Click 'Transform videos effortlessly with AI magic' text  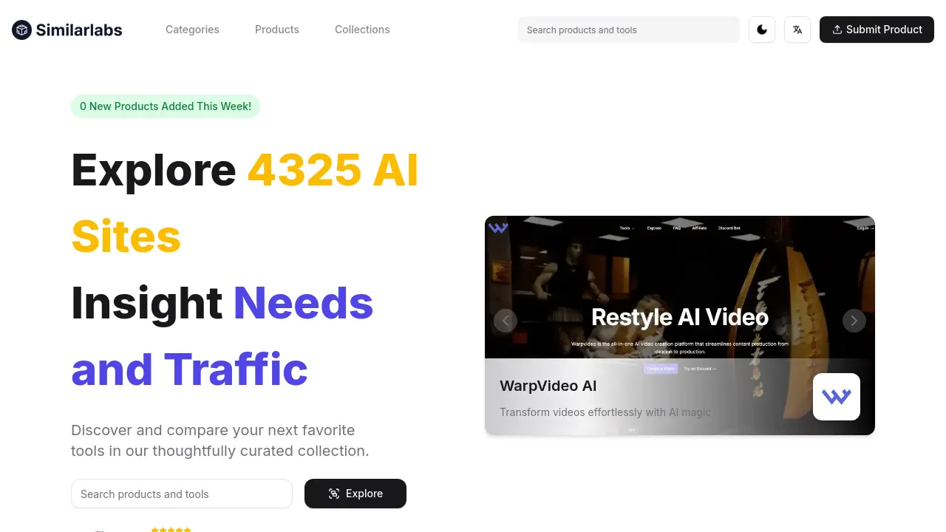(x=605, y=412)
